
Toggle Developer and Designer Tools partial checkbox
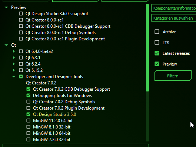click(21, 77)
